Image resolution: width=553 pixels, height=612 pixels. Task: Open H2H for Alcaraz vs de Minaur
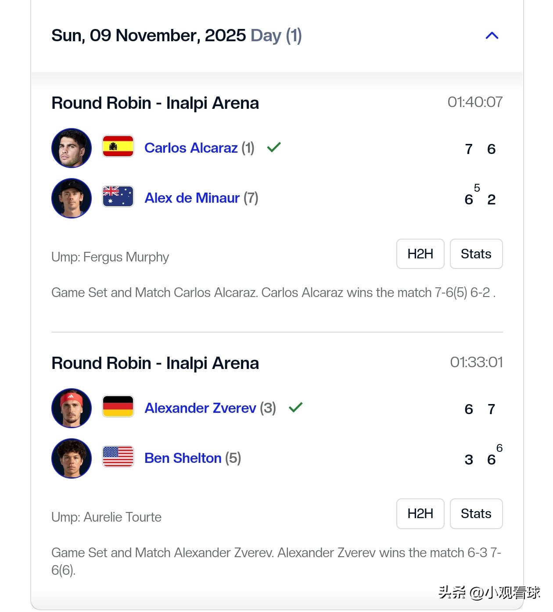click(x=420, y=254)
